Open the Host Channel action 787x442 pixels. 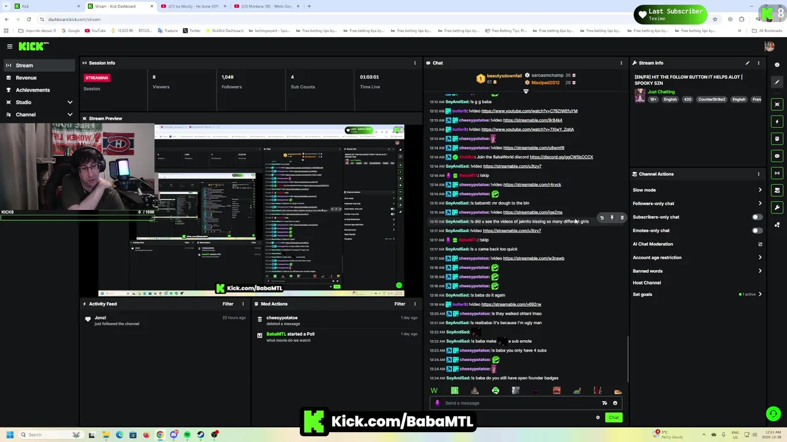(x=647, y=282)
